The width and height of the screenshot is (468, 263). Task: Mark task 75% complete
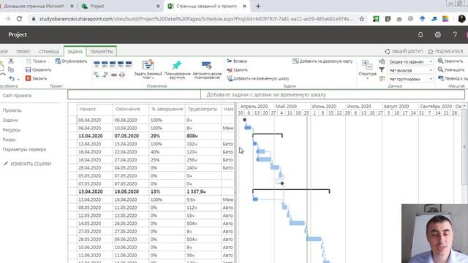pyautogui.click(x=121, y=64)
